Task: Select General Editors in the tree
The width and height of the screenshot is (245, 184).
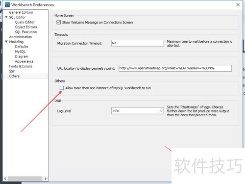Action: (21, 12)
